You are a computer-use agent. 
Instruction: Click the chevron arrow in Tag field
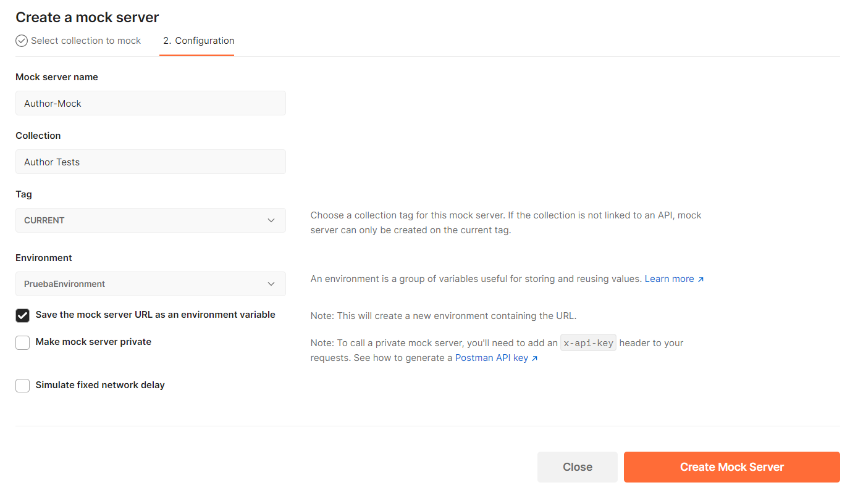(271, 220)
